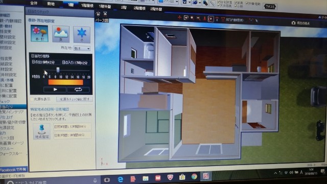Screen dimensions: 327x184
Task: Click the orange daylight gradient bar
Action: [x=65, y=82]
